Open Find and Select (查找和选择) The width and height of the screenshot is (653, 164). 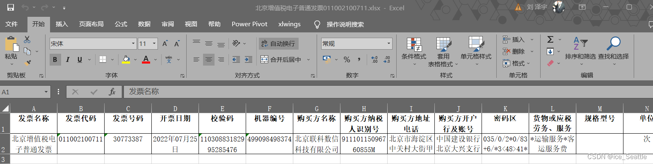614,51
